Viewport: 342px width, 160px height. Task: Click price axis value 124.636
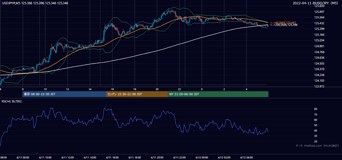(319, 58)
